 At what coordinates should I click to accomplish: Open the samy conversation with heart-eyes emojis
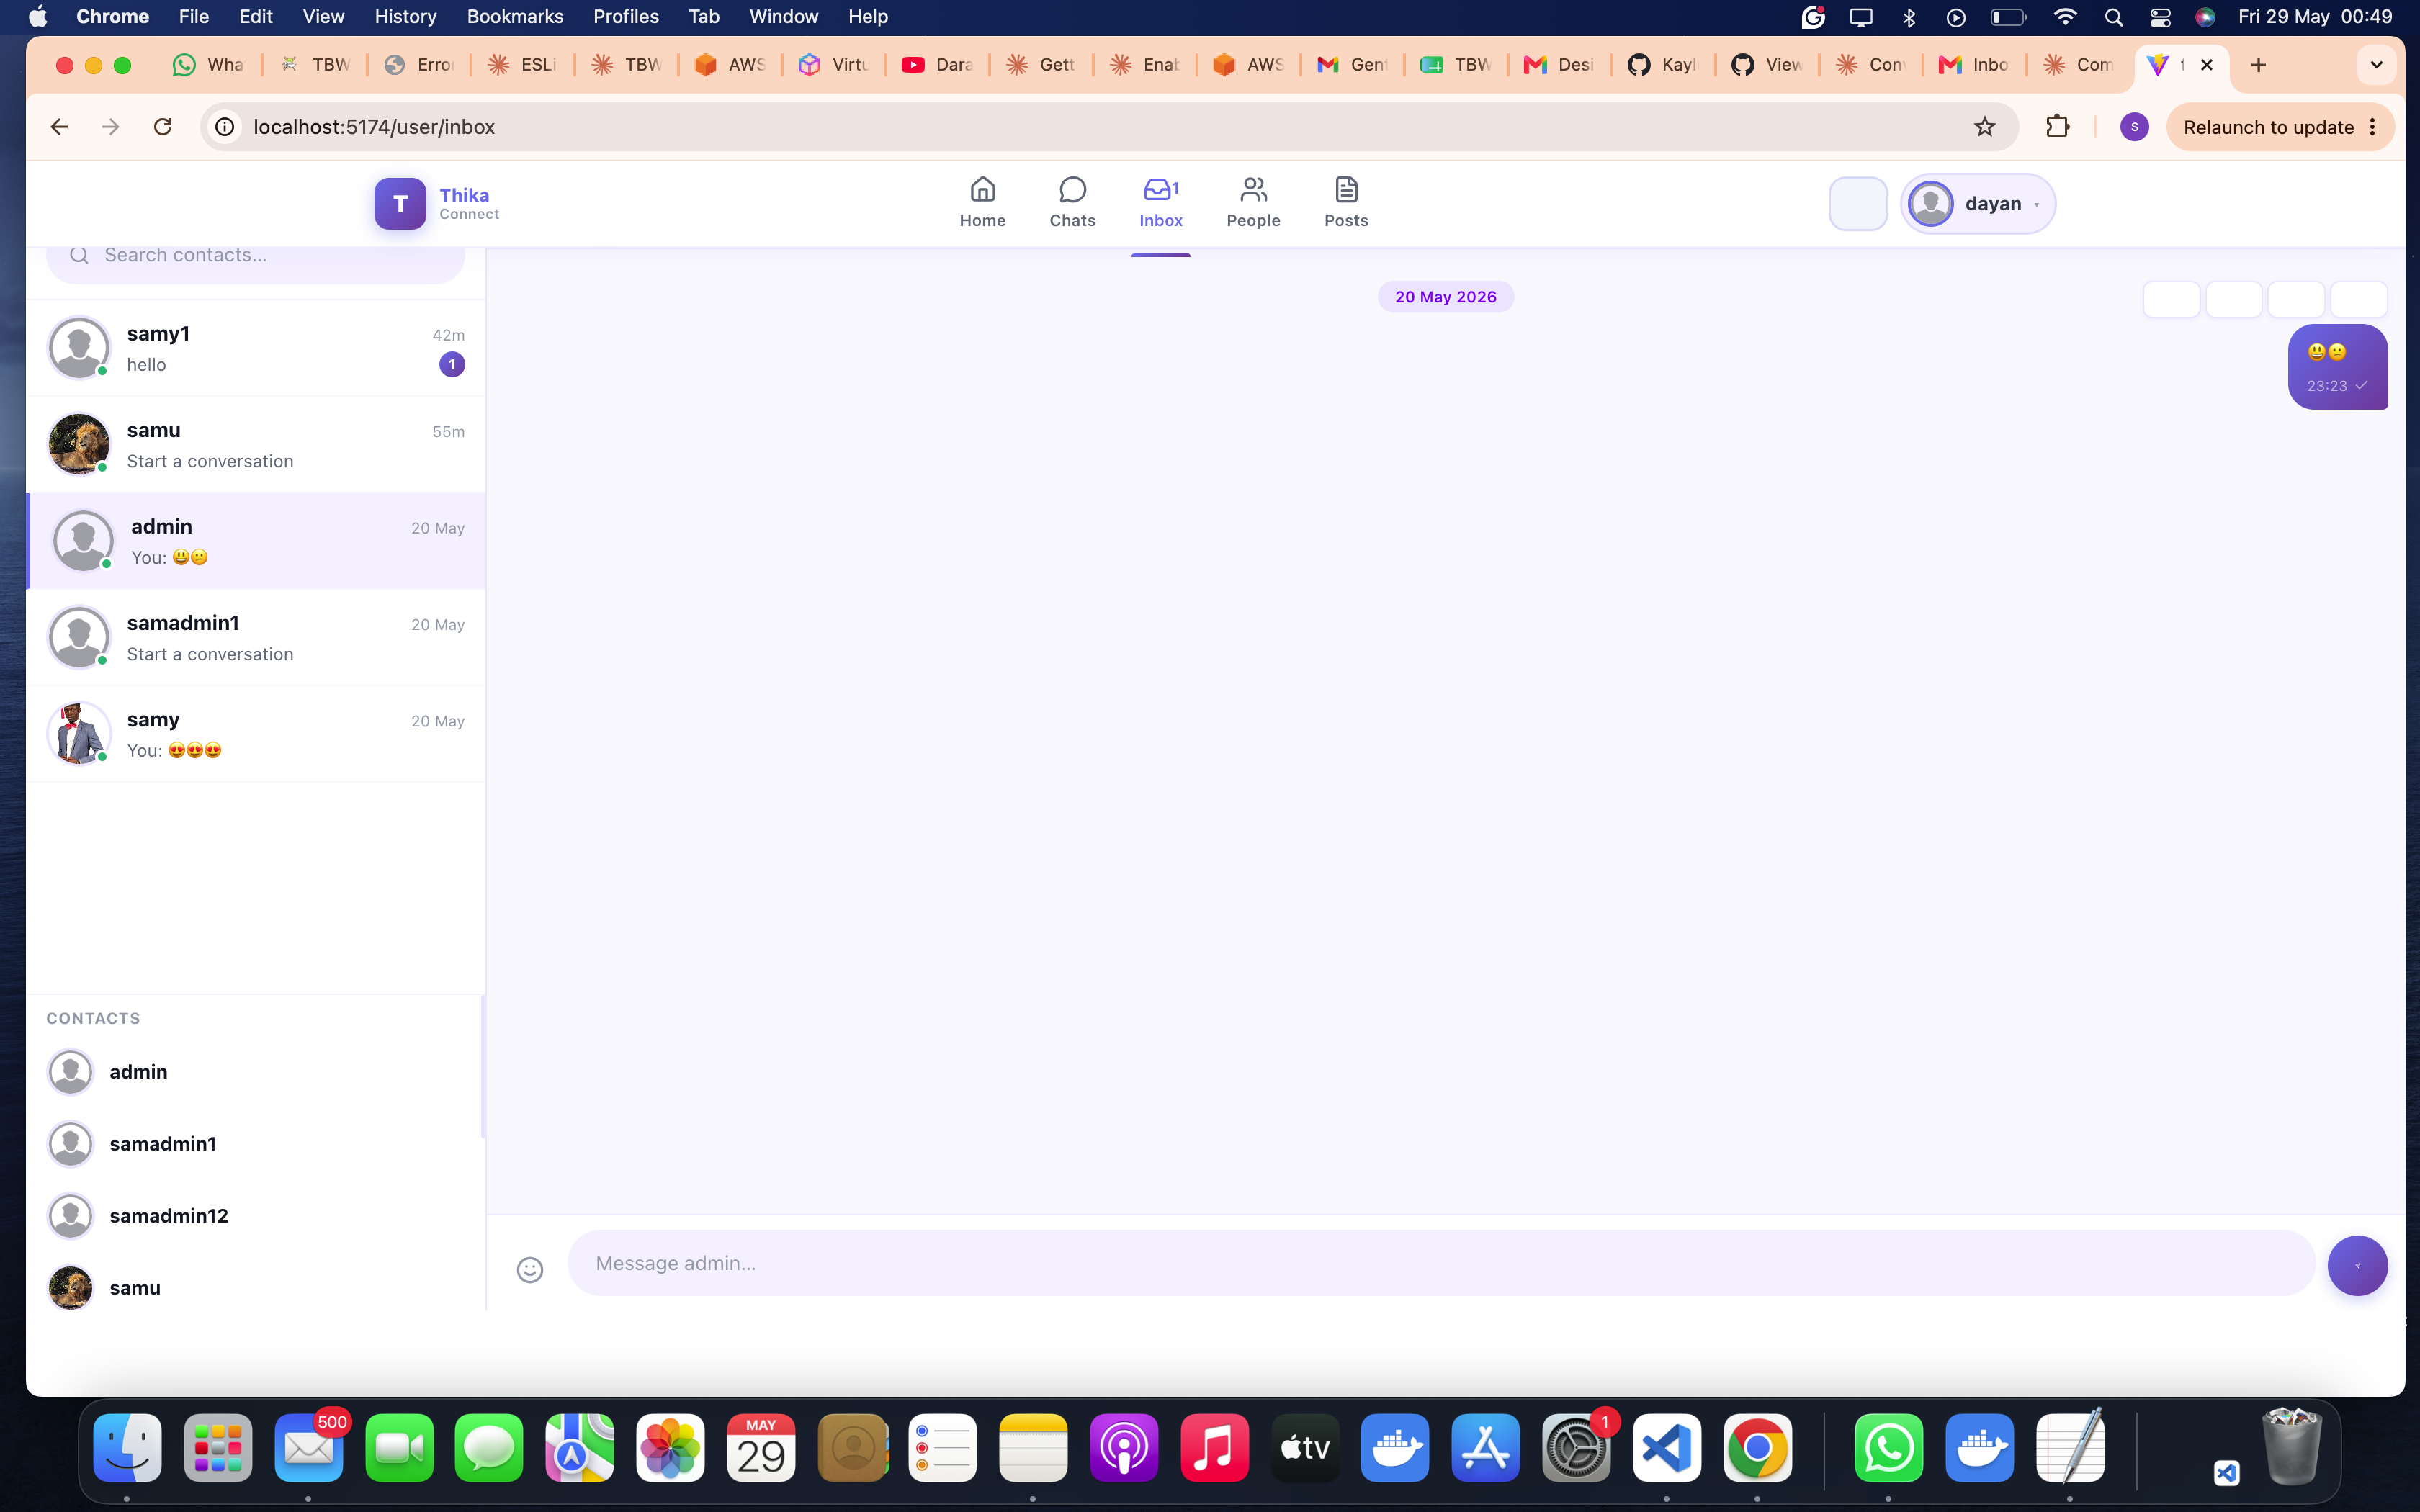click(256, 734)
